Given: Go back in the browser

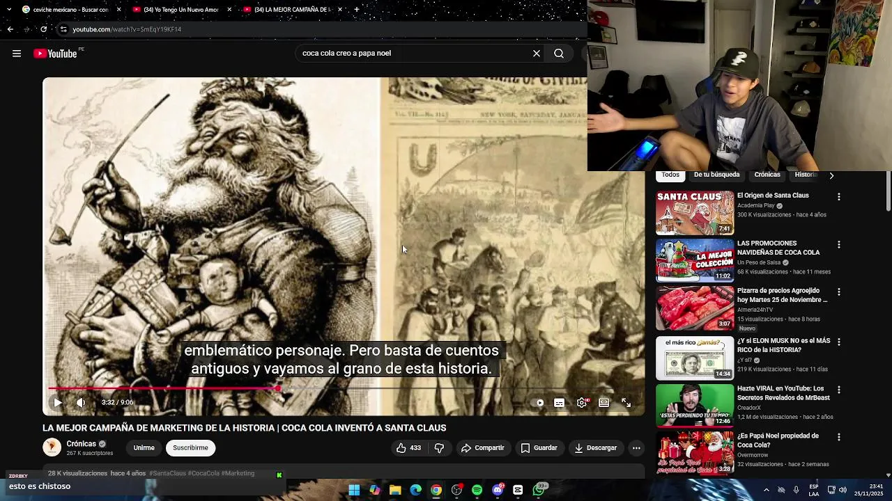Looking at the screenshot, I should click(x=10, y=29).
